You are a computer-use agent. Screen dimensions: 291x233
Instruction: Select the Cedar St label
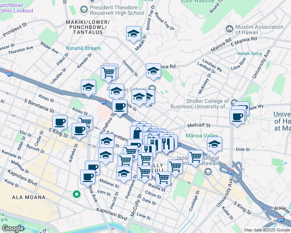[39, 138]
